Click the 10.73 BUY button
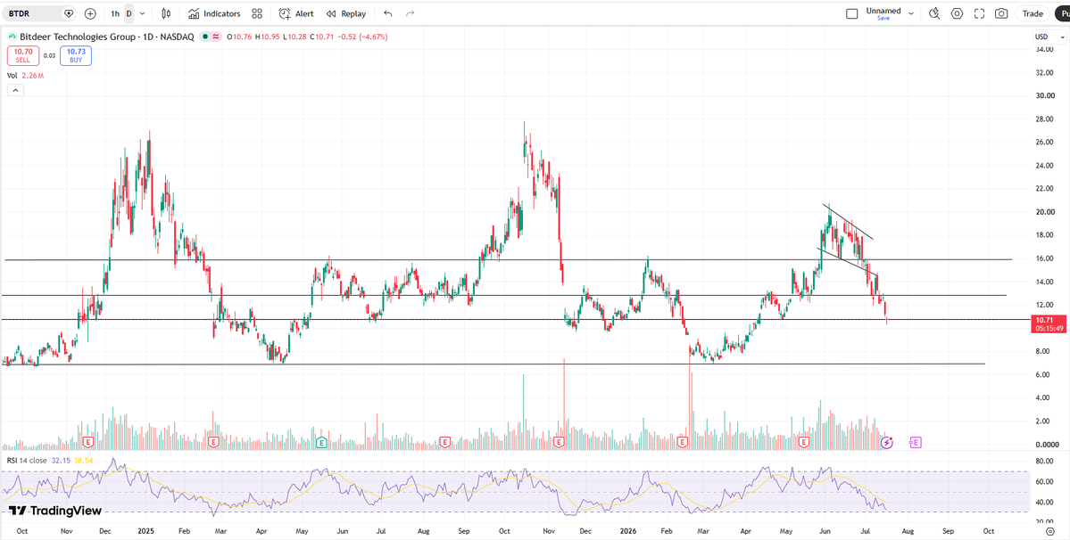The image size is (1070, 540). tap(76, 55)
